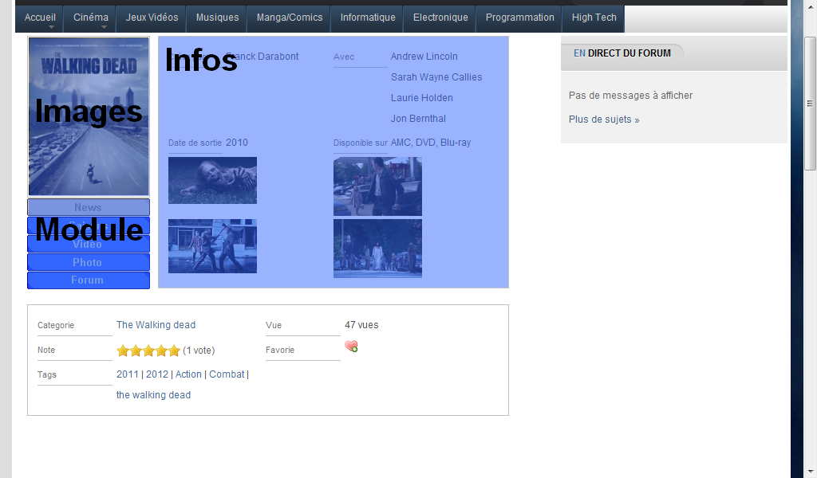View the crawling zombie on grass thumbnail
The image size is (817, 478).
[212, 181]
